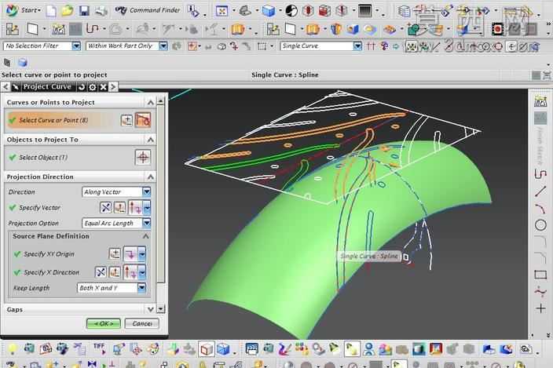Screen dimensions: 553x368
Task: Click the crosshair target icon for Select Object
Action: coord(143,157)
